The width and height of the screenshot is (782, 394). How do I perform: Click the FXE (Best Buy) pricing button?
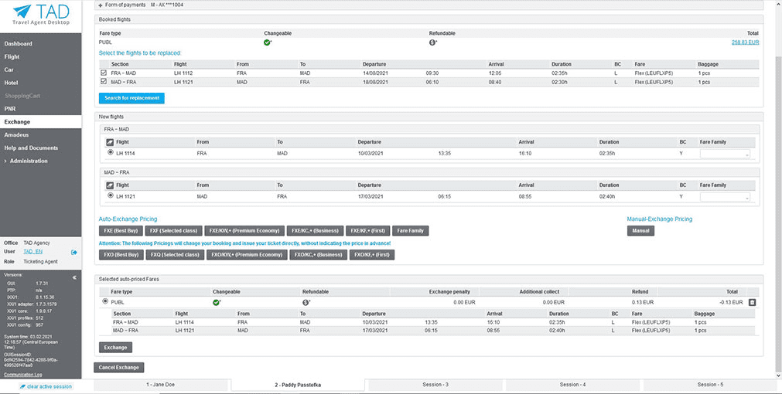click(x=121, y=231)
